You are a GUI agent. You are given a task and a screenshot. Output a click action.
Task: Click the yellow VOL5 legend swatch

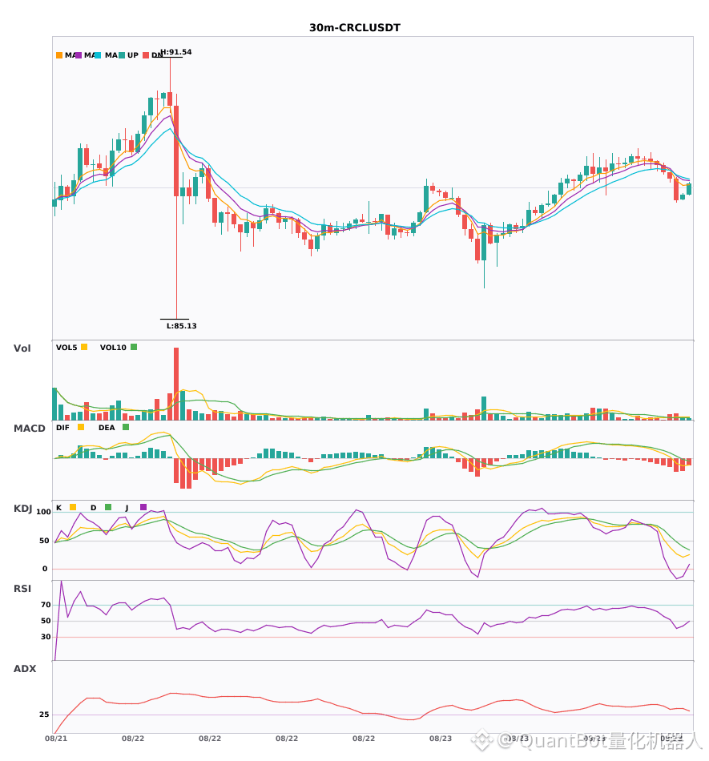84,347
